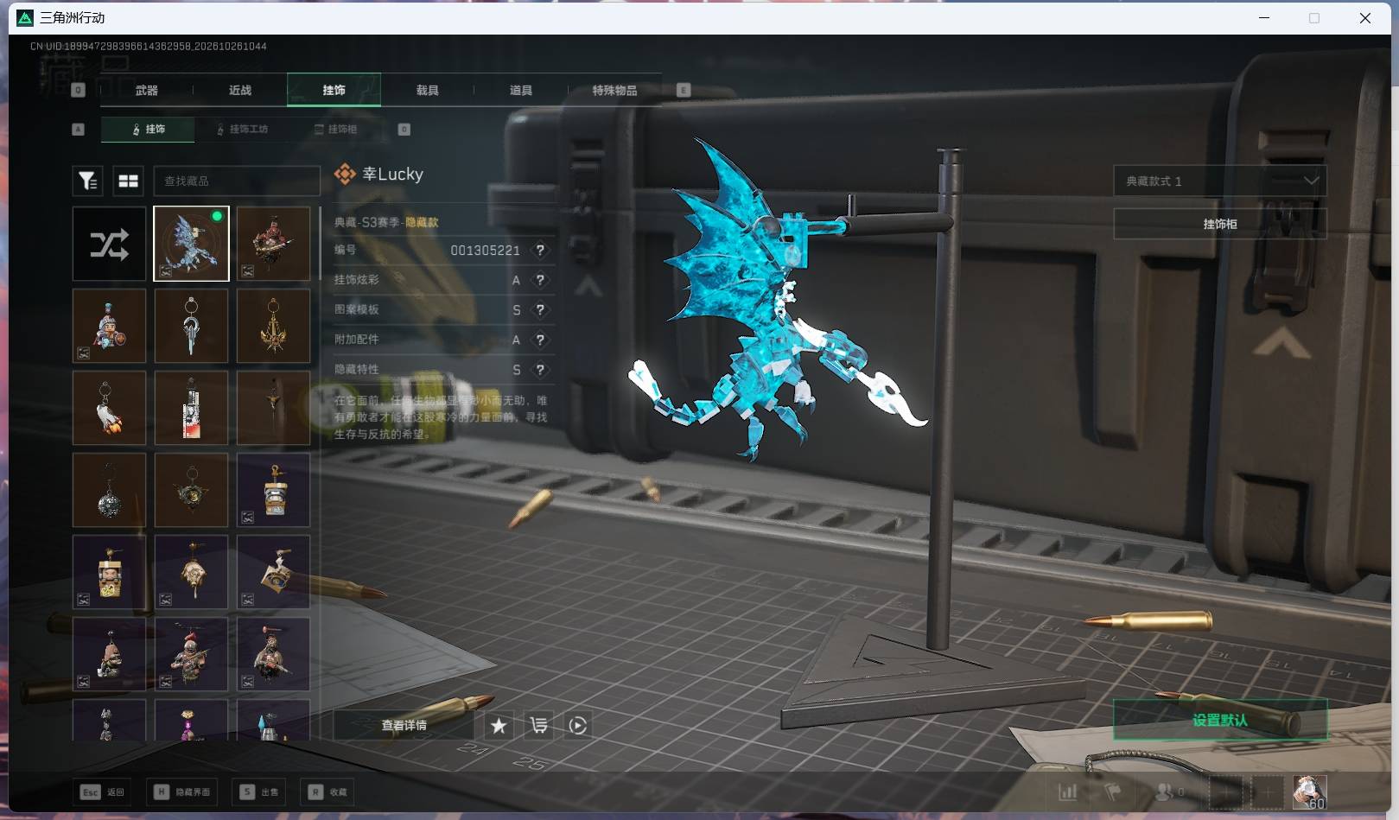Click the serial number 001305221
Screen dimensions: 1399x820
coord(485,251)
